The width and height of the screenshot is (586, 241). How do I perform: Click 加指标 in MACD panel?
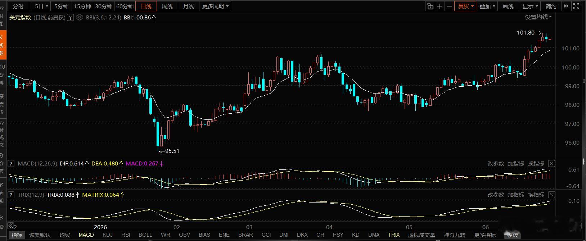[516, 163]
